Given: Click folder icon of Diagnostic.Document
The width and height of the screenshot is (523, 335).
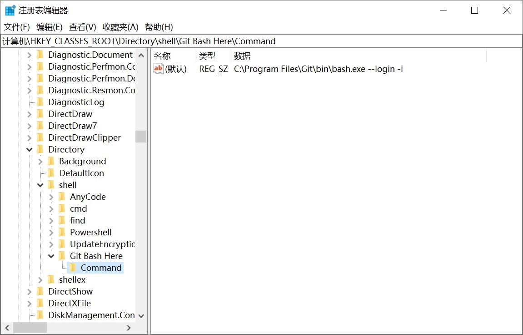Looking at the screenshot, I should click(40, 55).
